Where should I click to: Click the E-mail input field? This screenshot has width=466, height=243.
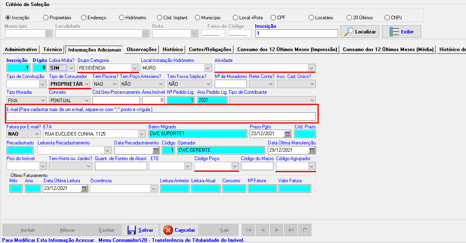click(161, 117)
